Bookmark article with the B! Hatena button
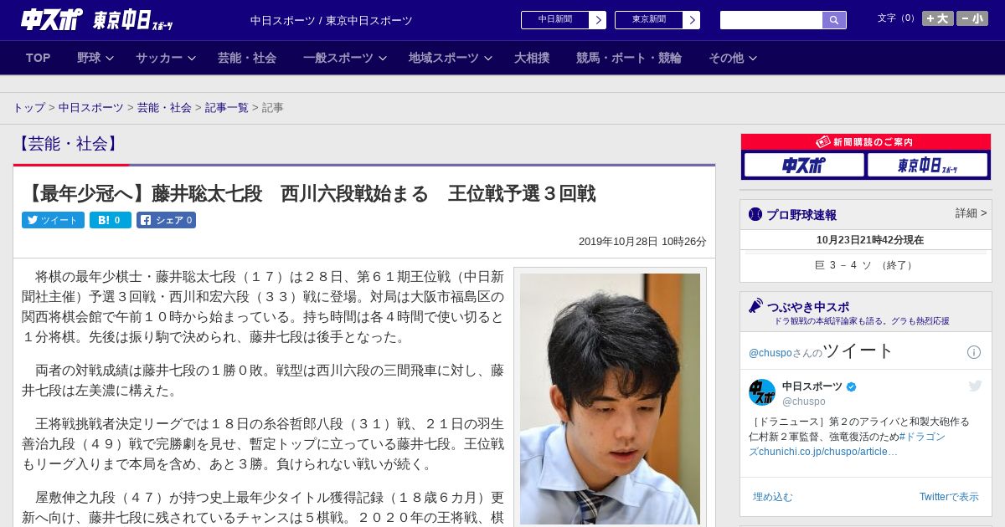Image resolution: width=1005 pixels, height=527 pixels. pos(111,220)
